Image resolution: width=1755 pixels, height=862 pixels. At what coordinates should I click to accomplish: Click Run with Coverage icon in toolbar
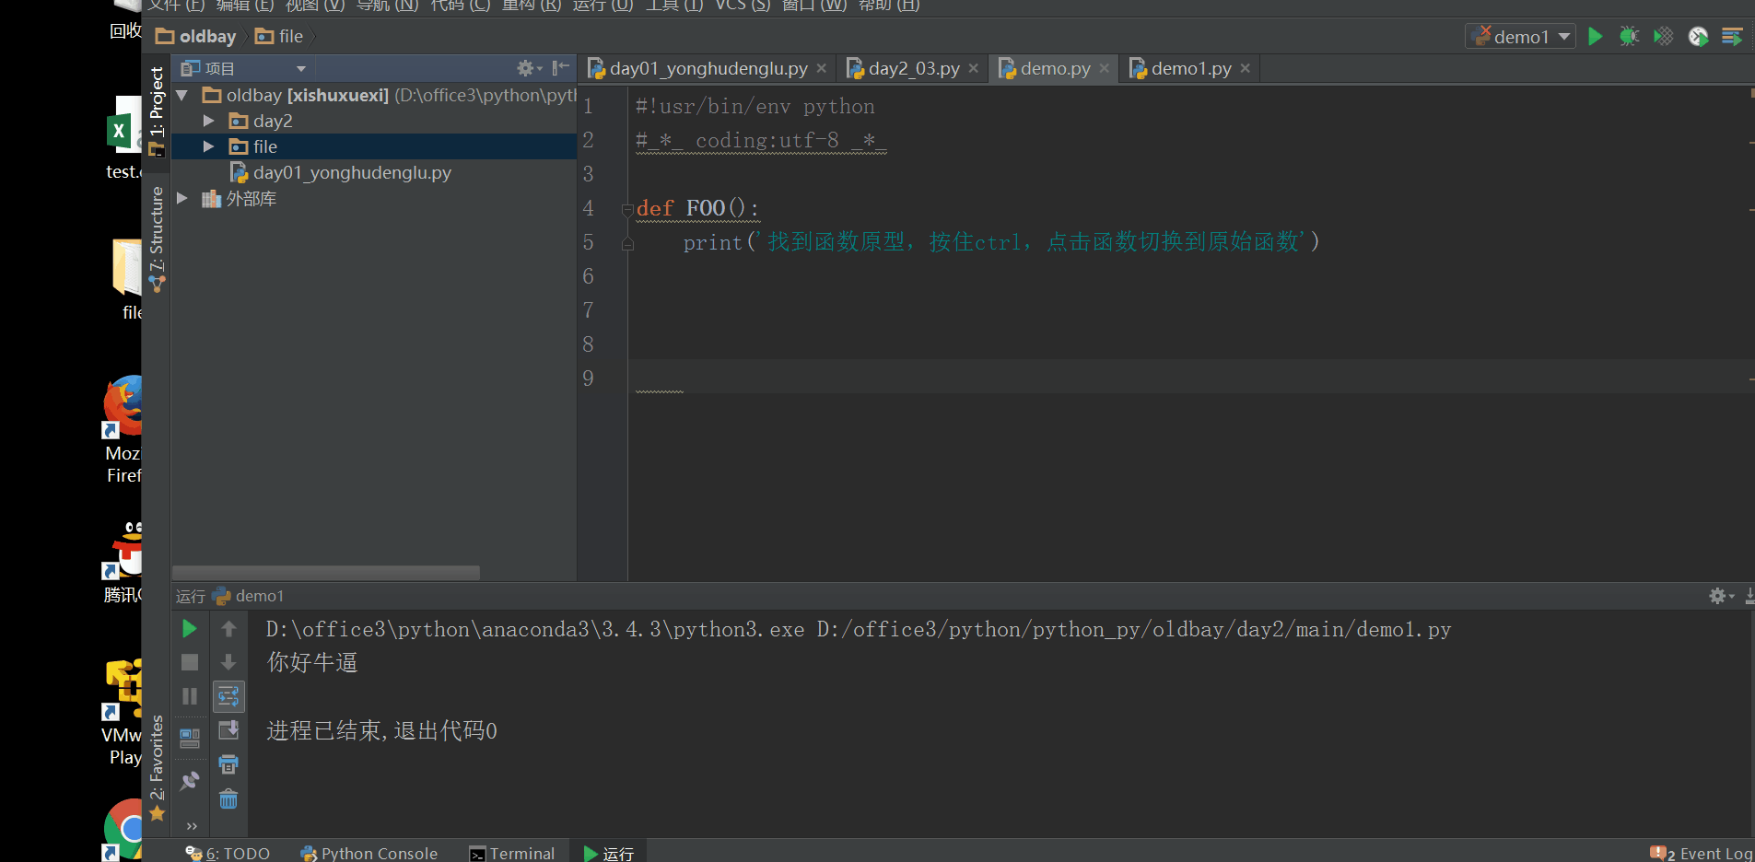1663,37
